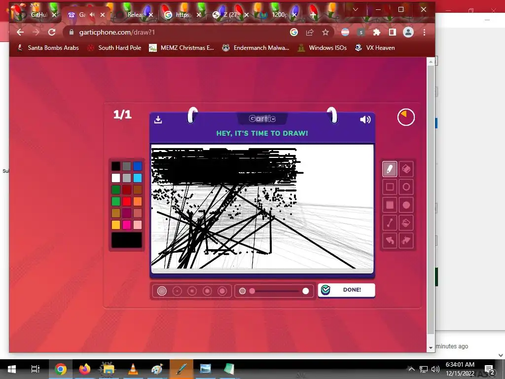The image size is (505, 379).
Task: Go back to the previous page
Action: click(20, 32)
